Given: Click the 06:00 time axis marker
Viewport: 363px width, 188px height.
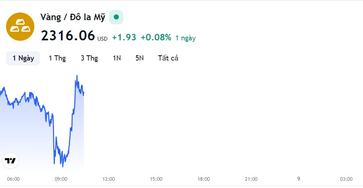Looking at the screenshot, I should (13, 179).
